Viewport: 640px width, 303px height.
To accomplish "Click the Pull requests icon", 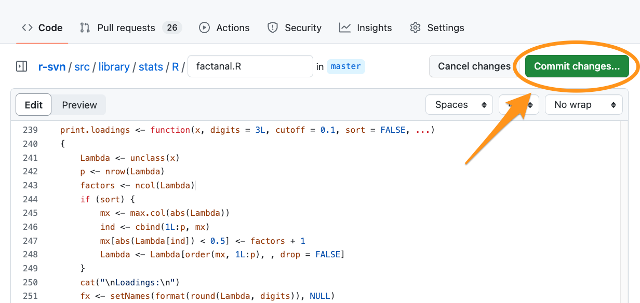I will coord(85,28).
